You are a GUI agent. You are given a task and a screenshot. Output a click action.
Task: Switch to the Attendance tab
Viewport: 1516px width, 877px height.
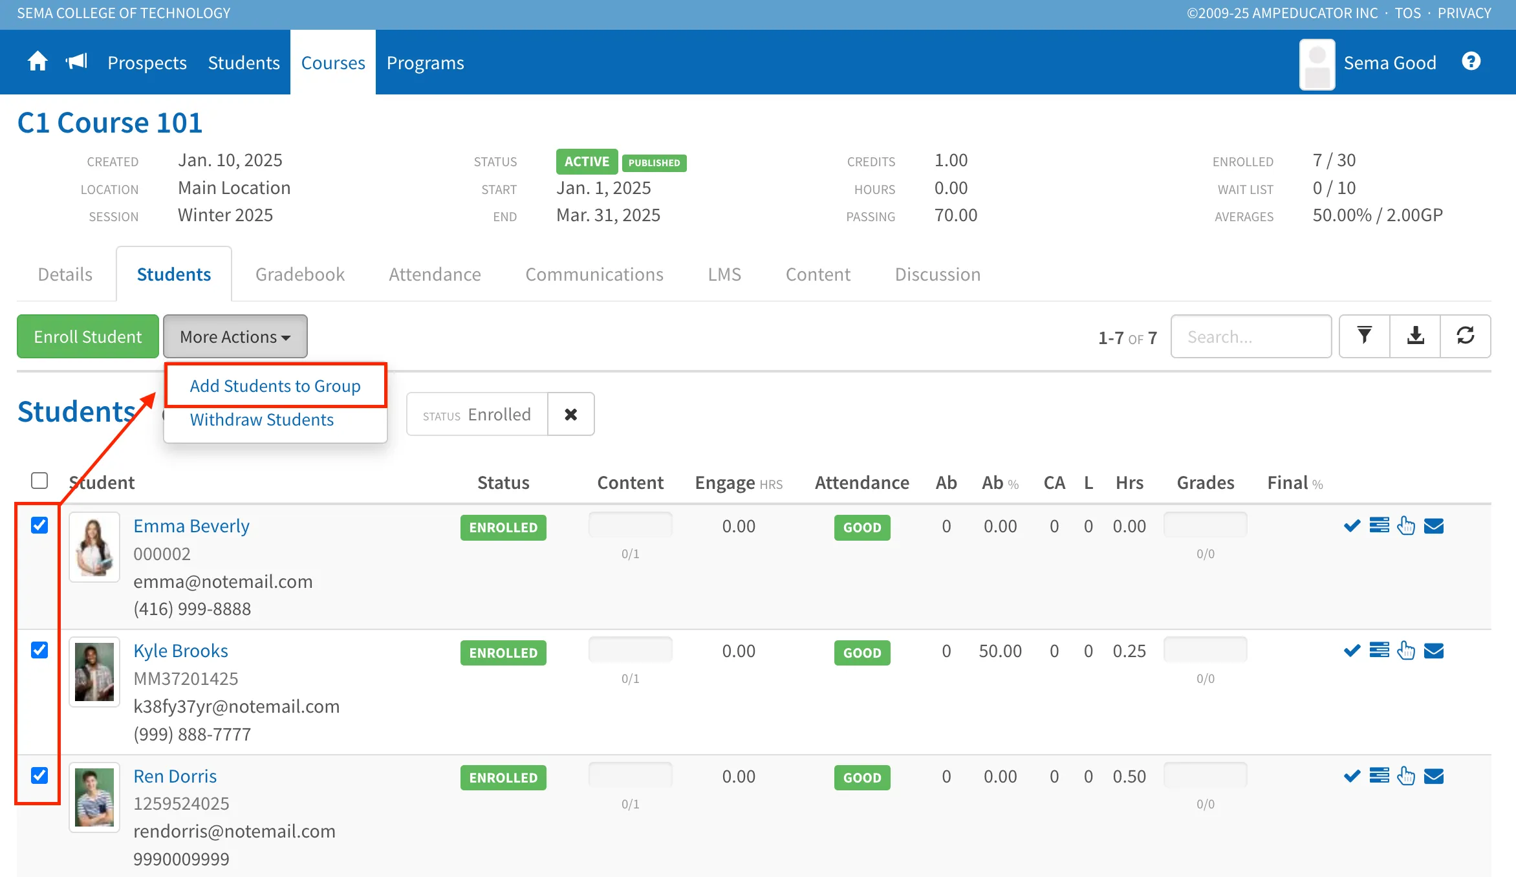click(x=435, y=274)
